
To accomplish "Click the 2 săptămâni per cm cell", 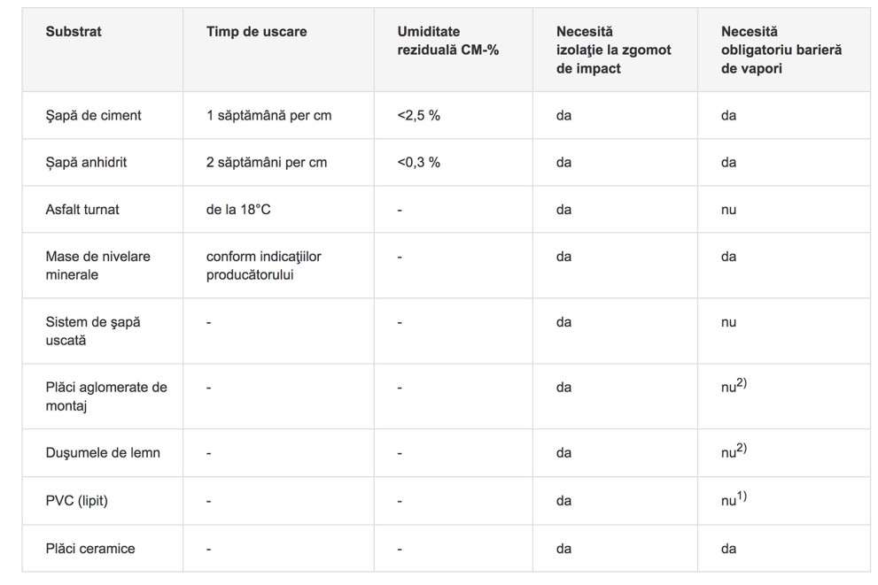I will point(266,163).
